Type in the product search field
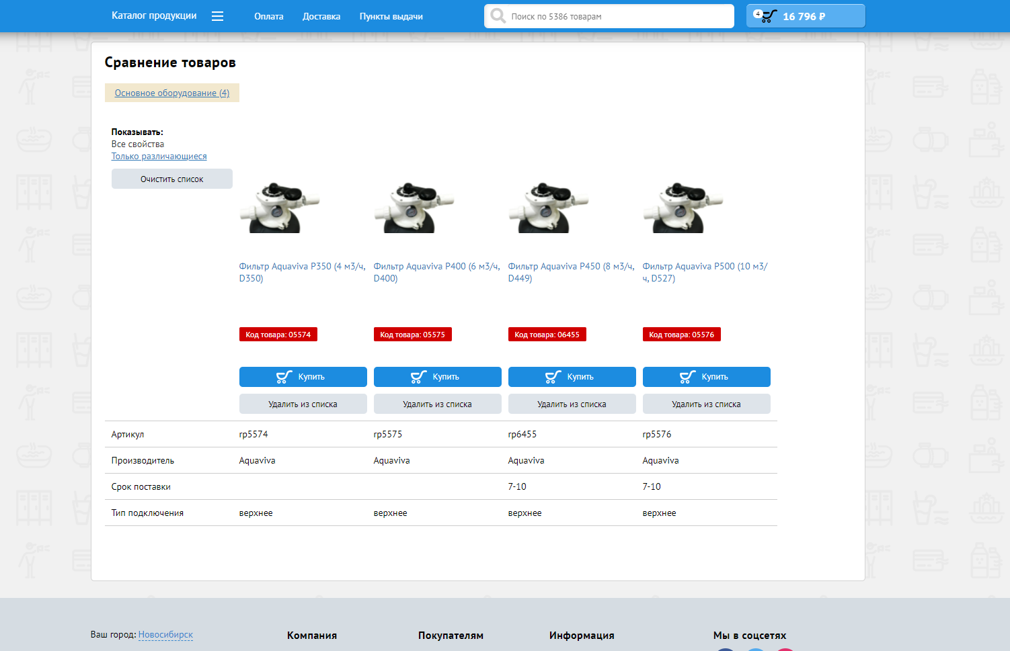The image size is (1010, 651). [619, 16]
